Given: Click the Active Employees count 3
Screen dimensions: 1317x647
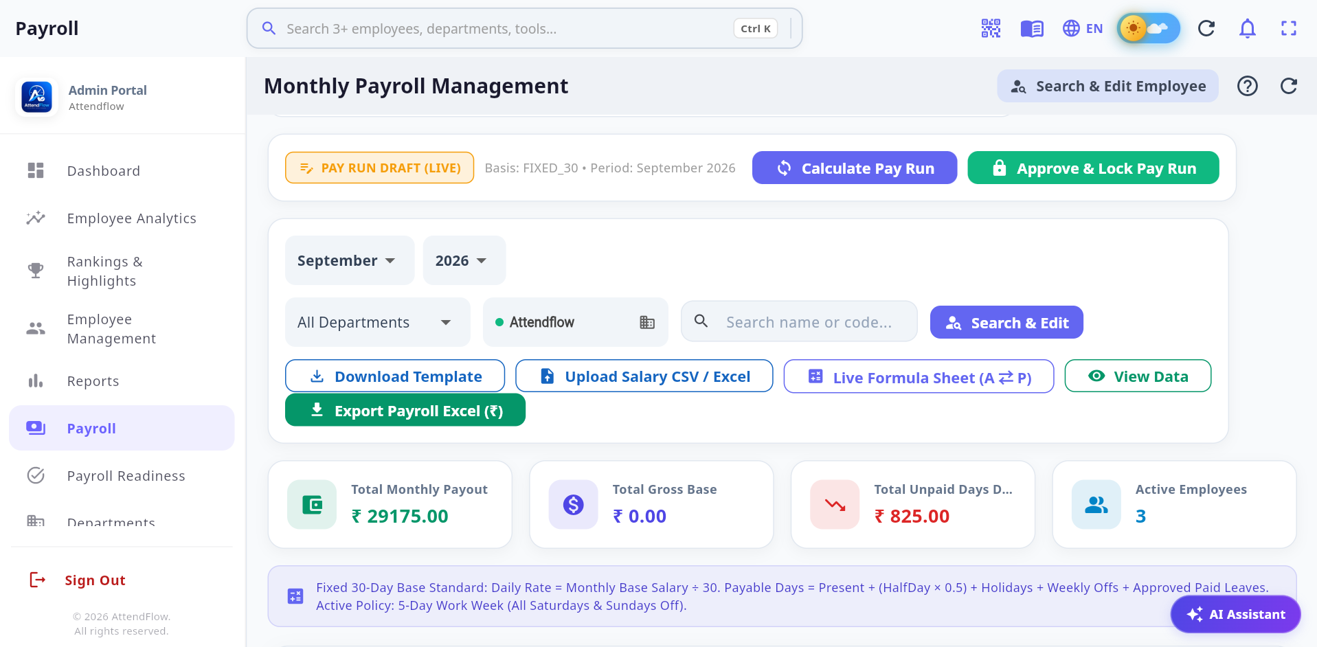Looking at the screenshot, I should pyautogui.click(x=1140, y=516).
